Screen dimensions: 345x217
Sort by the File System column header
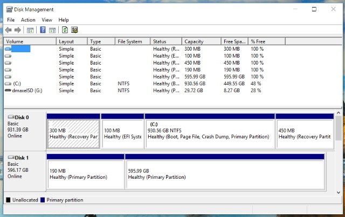[x=133, y=41]
